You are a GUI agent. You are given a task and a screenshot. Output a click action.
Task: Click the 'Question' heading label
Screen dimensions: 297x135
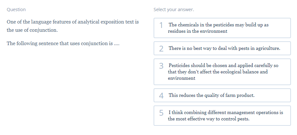coord(16,10)
